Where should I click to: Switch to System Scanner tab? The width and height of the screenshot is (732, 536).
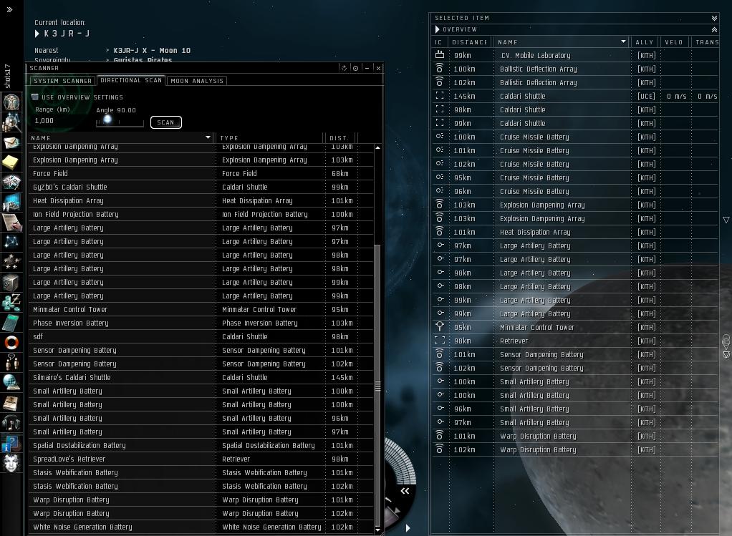pos(62,81)
